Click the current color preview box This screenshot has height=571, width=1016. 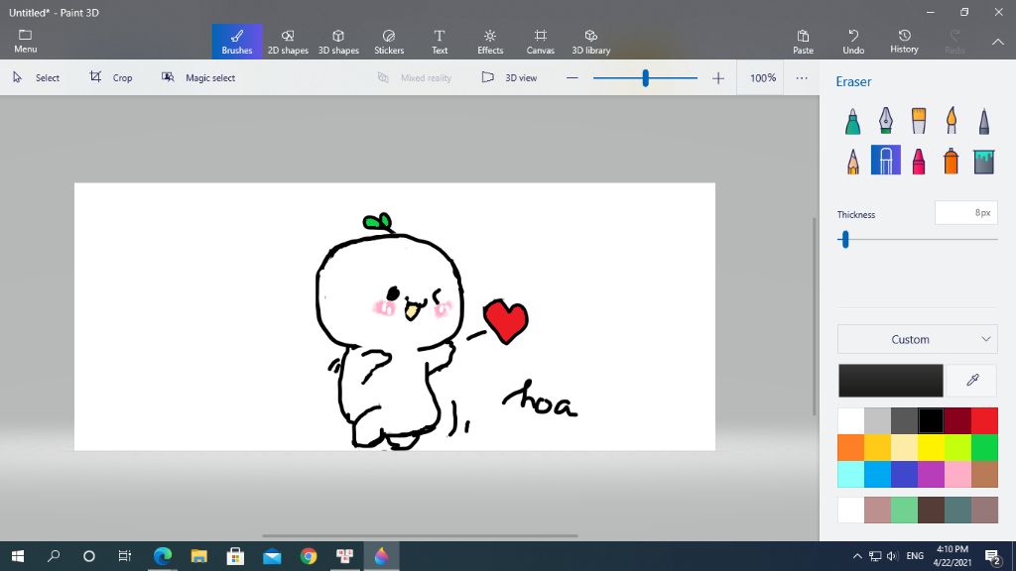(891, 380)
